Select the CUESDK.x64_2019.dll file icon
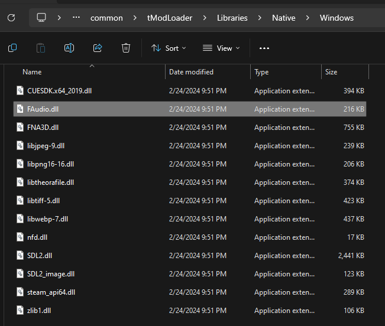Image resolution: width=385 pixels, height=326 pixels. click(20, 90)
